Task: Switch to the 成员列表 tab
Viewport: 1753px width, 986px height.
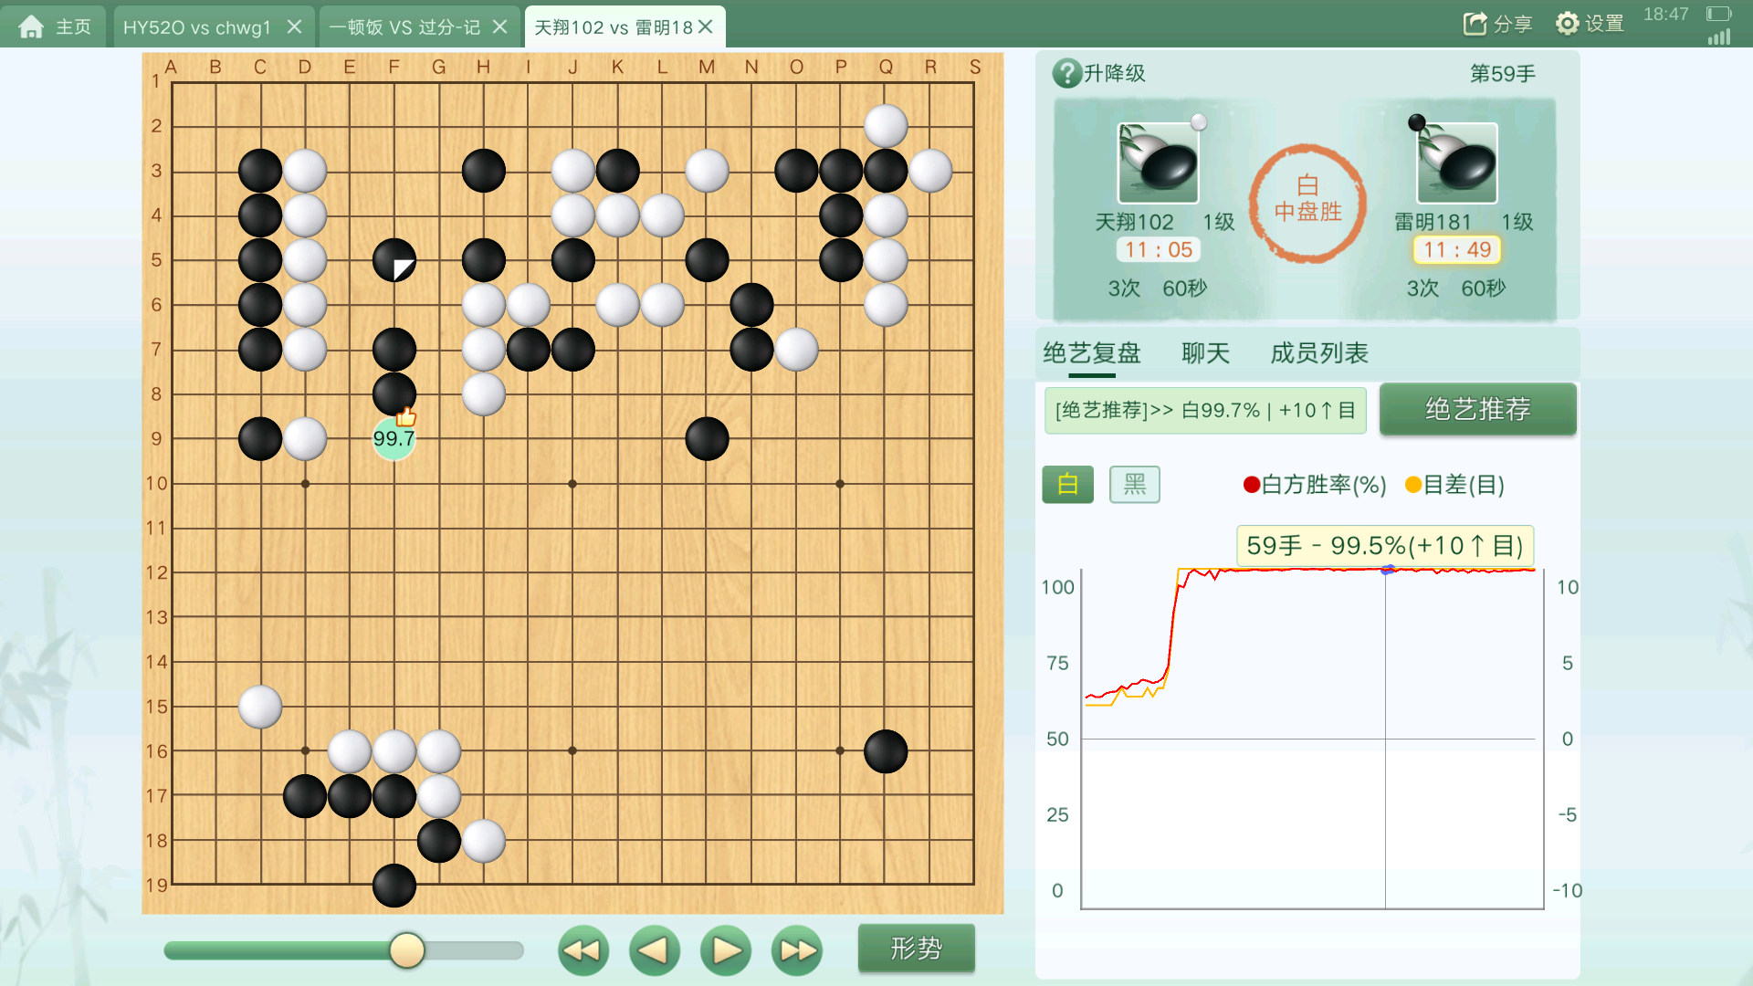Action: [x=1319, y=353]
